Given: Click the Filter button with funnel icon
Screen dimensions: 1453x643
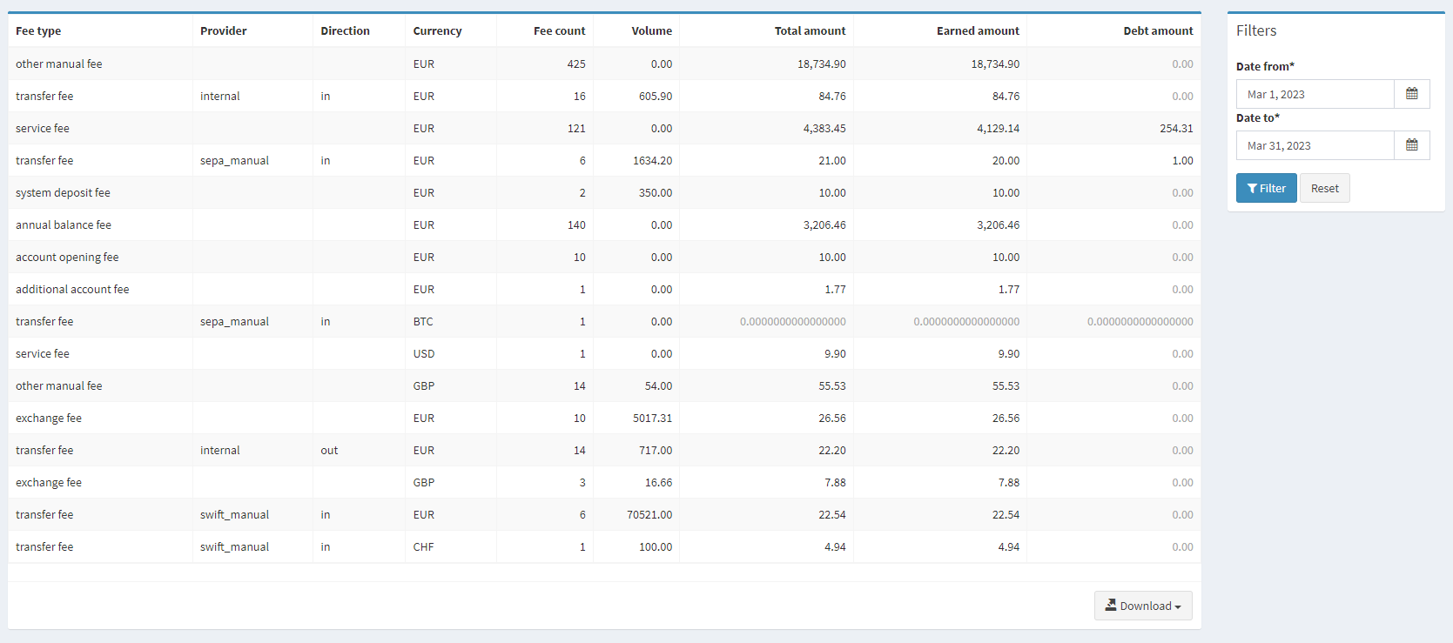Looking at the screenshot, I should pyautogui.click(x=1266, y=188).
